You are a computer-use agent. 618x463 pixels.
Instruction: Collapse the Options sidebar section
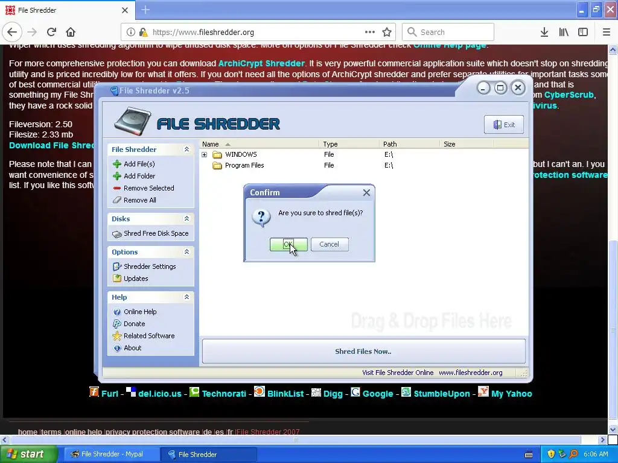tap(187, 251)
